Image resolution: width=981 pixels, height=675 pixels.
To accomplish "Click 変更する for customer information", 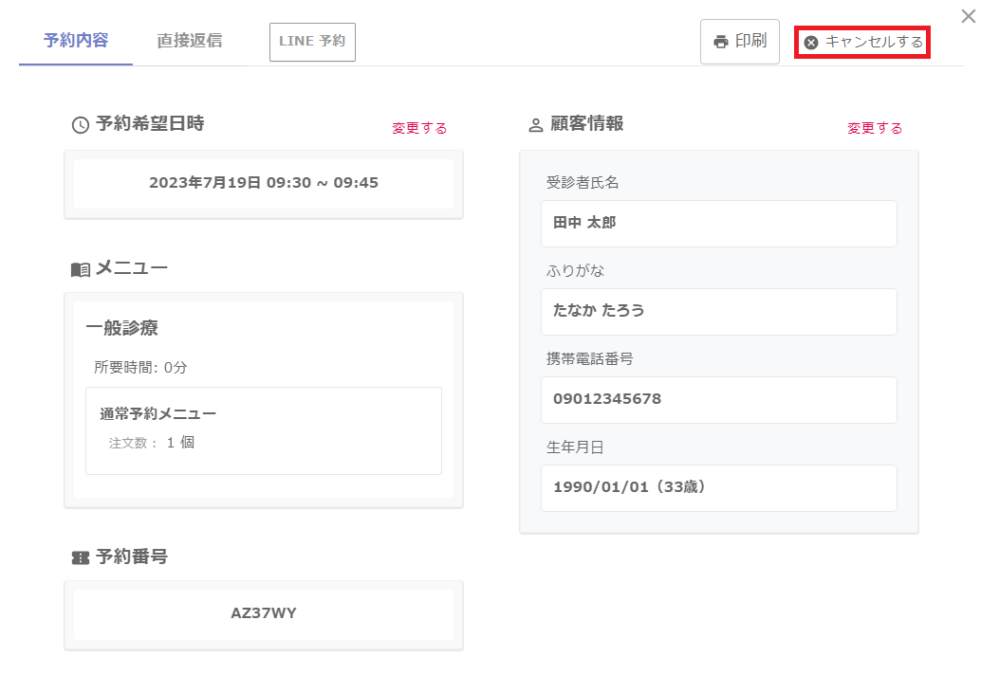I will (x=875, y=128).
